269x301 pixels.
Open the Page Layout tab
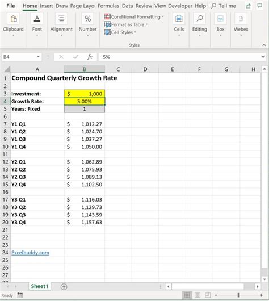pos(83,6)
